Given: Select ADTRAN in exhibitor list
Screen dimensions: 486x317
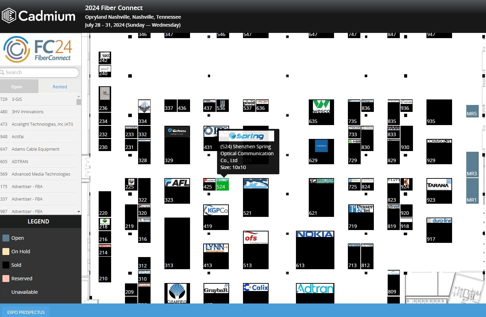Looking at the screenshot, I should 38,162.
